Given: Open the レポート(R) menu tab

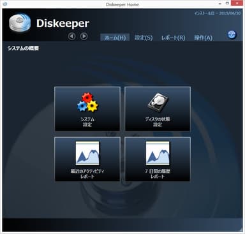Looking at the screenshot, I should pos(173,38).
